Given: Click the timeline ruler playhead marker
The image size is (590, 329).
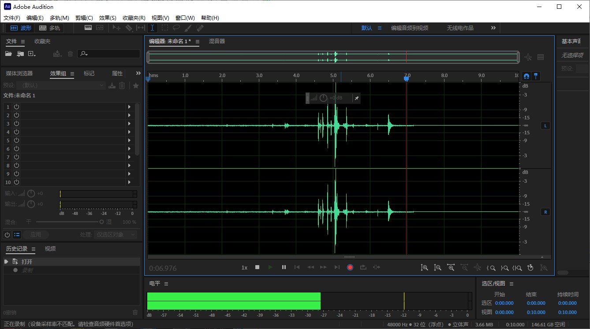Looking at the screenshot, I should pos(406,78).
